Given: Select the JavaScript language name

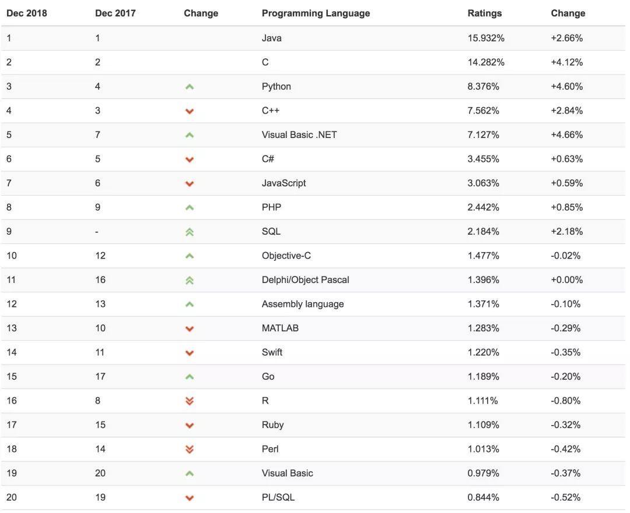Looking at the screenshot, I should 283,183.
